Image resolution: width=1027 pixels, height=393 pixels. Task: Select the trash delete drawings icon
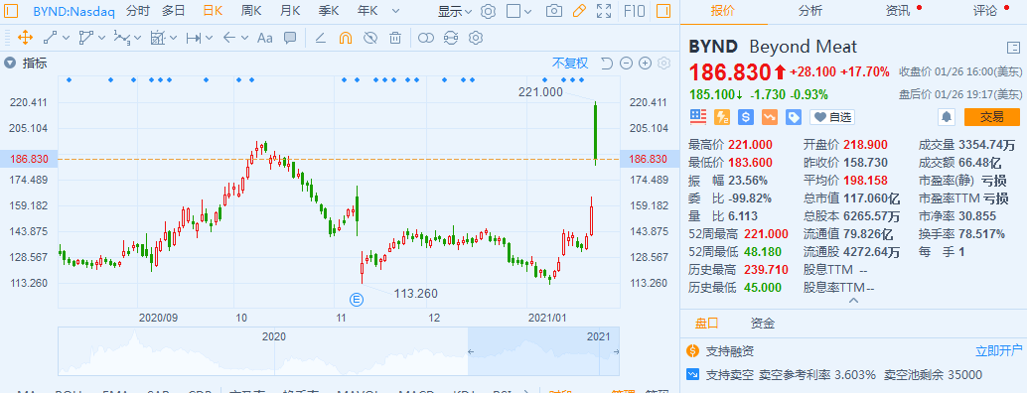pos(395,38)
